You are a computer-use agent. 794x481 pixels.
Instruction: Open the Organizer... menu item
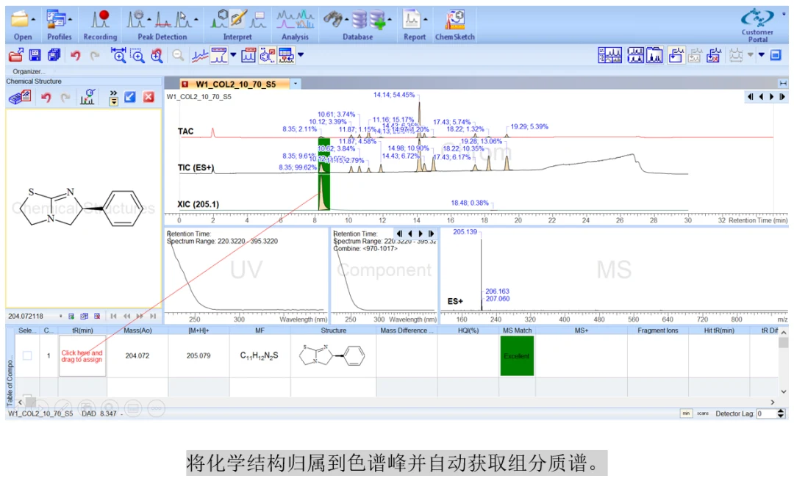coord(29,71)
